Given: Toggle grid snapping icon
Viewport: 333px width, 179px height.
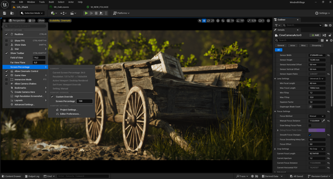Looking at the screenshot, I should 228,21.
